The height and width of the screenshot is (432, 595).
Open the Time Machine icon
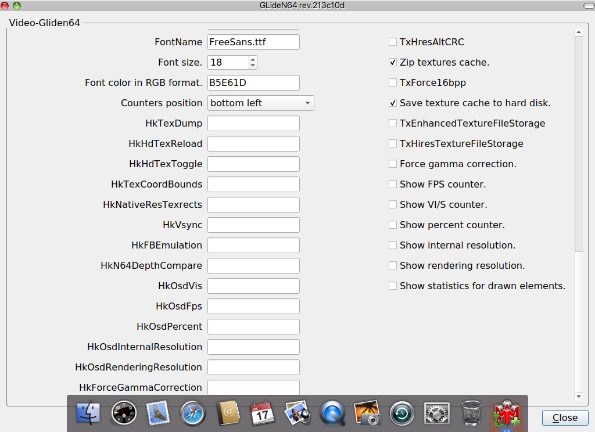(x=402, y=413)
